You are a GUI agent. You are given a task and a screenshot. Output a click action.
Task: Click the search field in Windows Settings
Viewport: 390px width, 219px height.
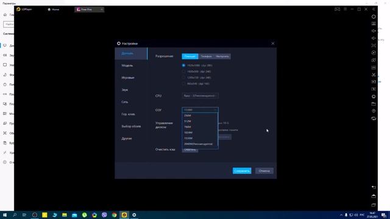click(x=9, y=24)
